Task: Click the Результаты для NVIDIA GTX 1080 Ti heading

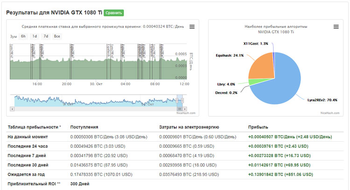Action: 54,13
